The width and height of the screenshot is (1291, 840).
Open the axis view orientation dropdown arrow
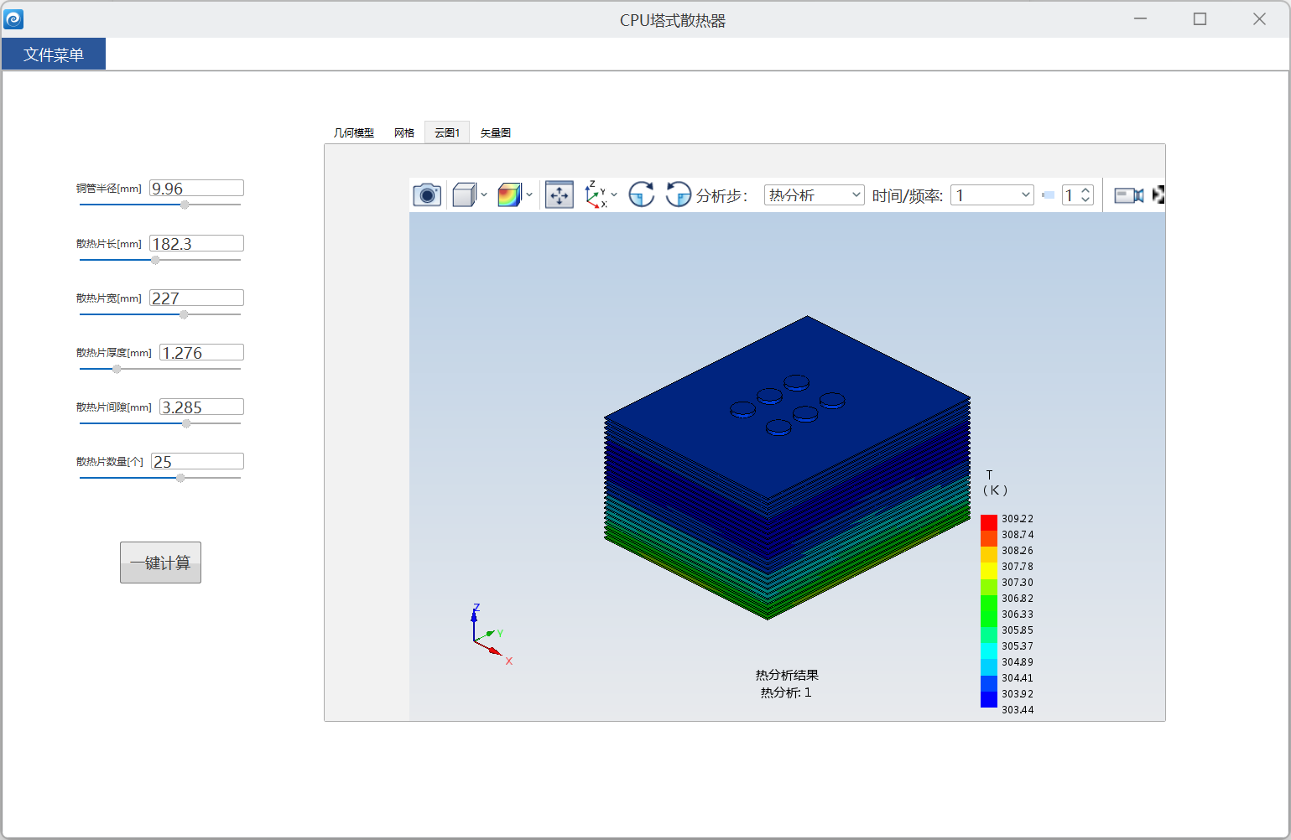(x=614, y=195)
